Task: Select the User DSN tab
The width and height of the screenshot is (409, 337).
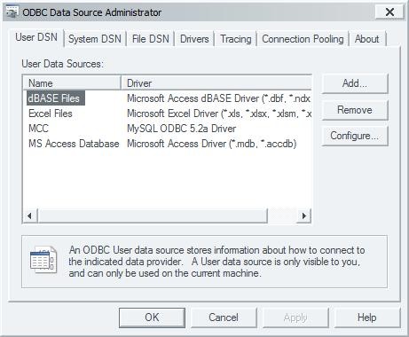Action: 36,37
